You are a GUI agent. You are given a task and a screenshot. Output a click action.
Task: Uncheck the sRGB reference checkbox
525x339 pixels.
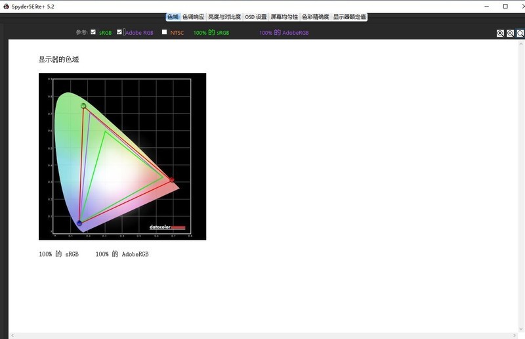[93, 32]
